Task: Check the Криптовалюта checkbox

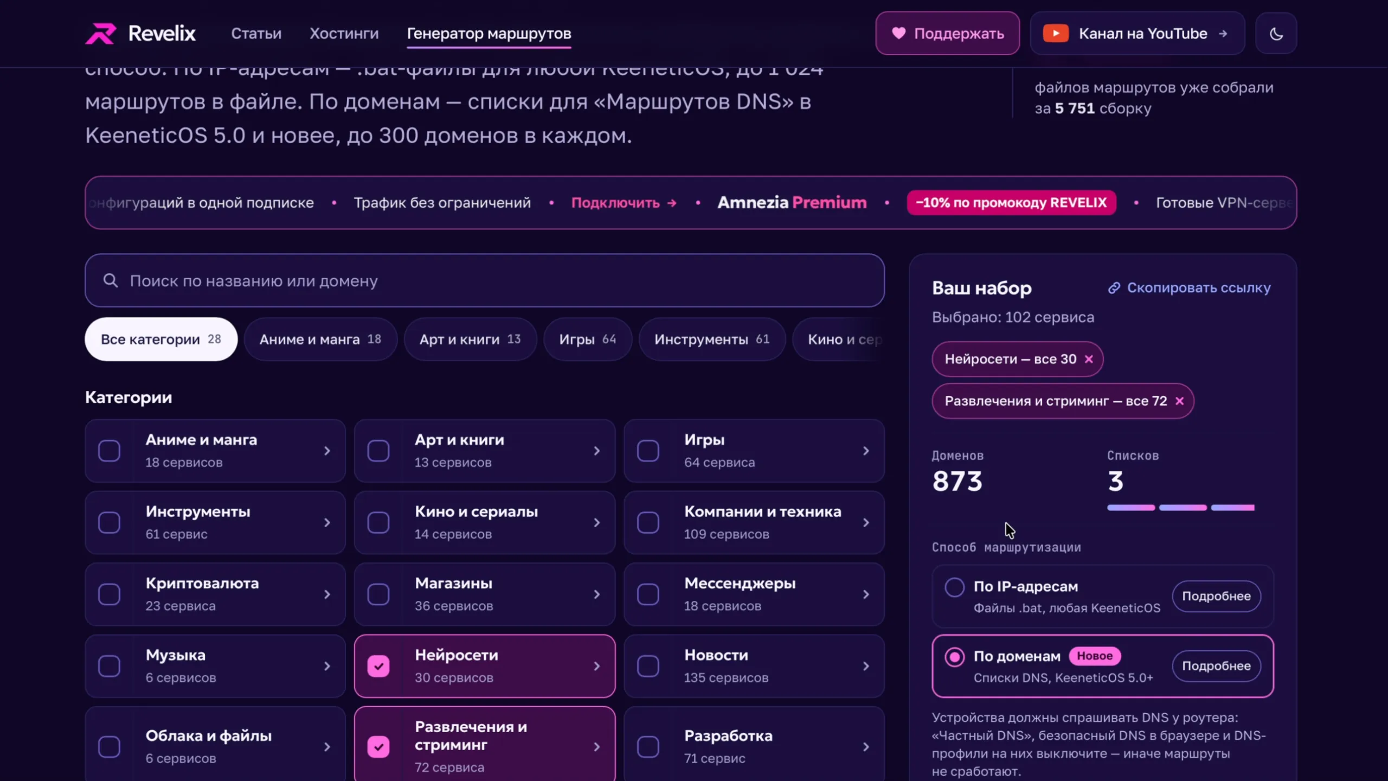Action: 109,594
